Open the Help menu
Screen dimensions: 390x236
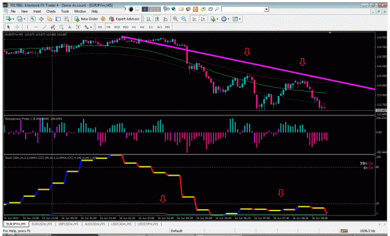tap(94, 11)
